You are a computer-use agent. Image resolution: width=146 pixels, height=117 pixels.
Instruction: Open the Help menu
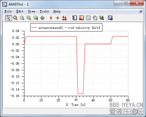(57, 11)
